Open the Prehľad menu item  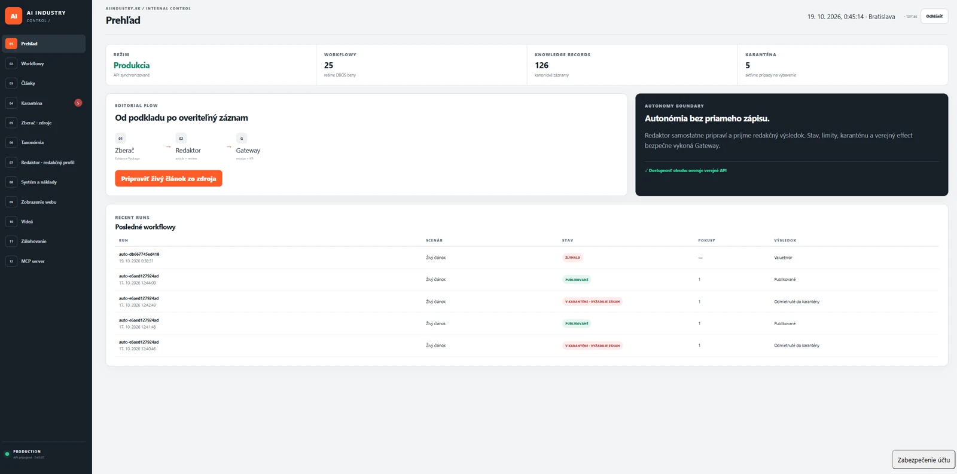click(x=44, y=44)
